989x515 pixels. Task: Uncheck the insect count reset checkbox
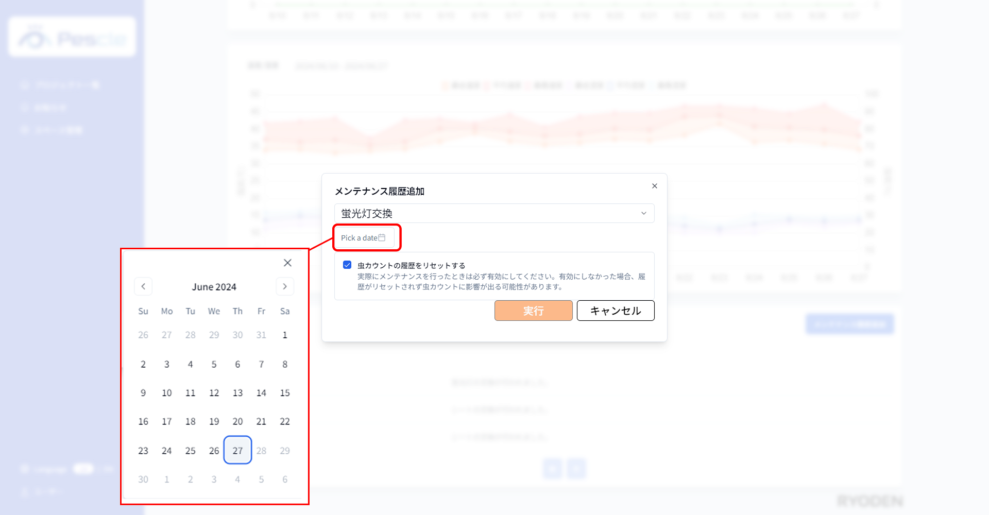(x=347, y=265)
